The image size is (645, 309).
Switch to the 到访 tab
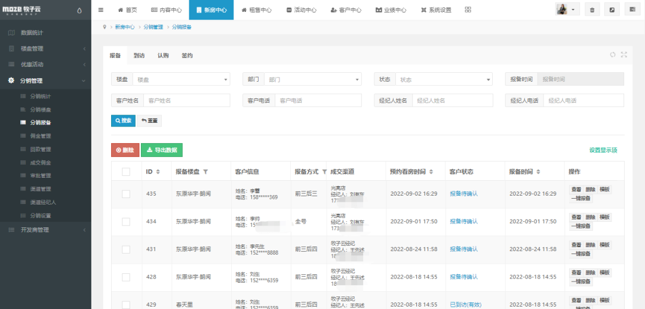point(139,55)
